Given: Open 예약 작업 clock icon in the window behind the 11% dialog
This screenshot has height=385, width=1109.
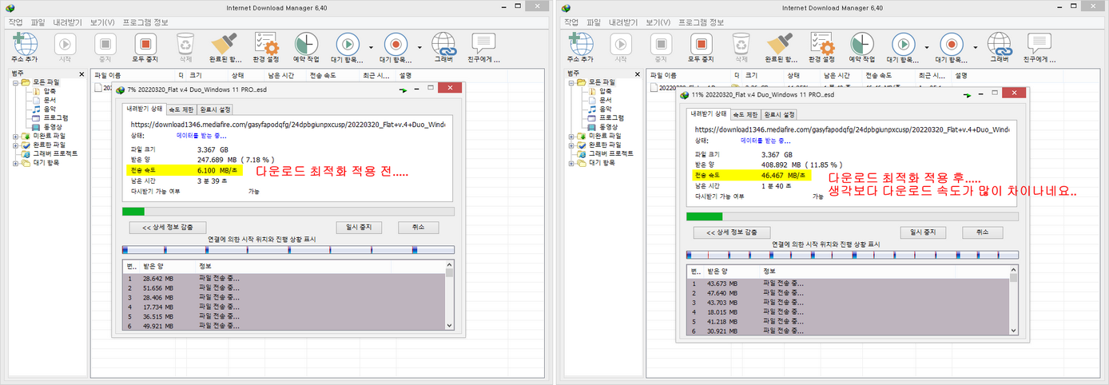Looking at the screenshot, I should coord(861,48).
